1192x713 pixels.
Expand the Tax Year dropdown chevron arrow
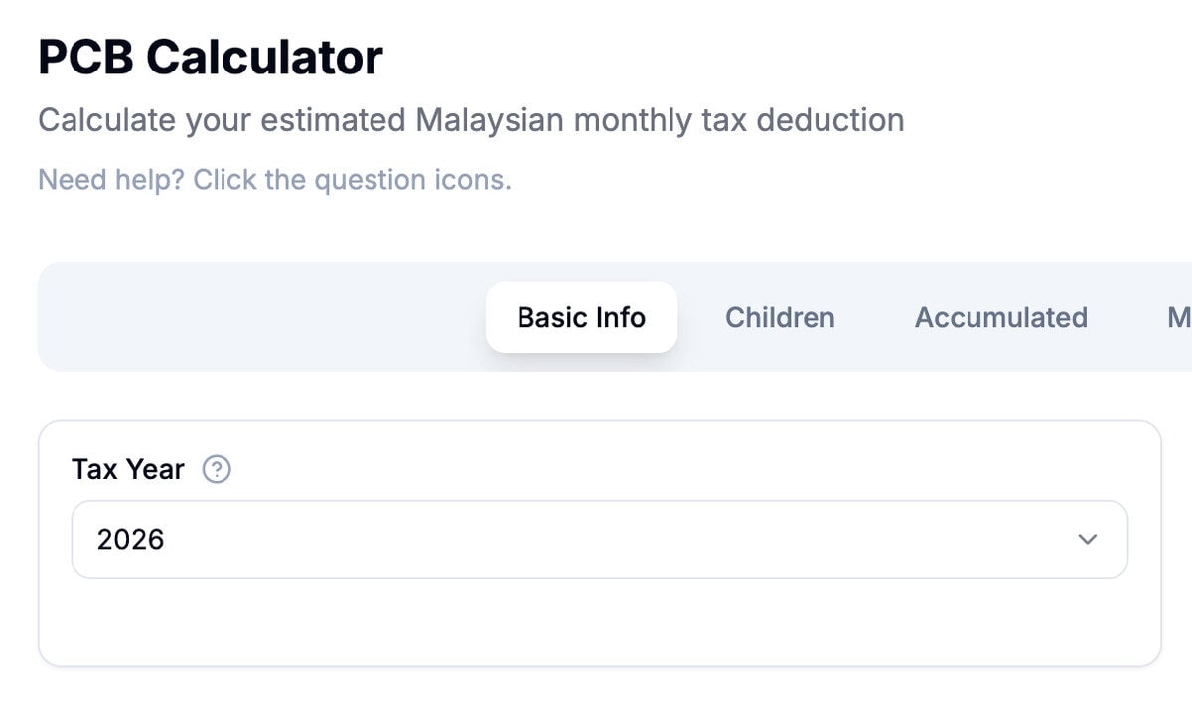pos(1088,539)
